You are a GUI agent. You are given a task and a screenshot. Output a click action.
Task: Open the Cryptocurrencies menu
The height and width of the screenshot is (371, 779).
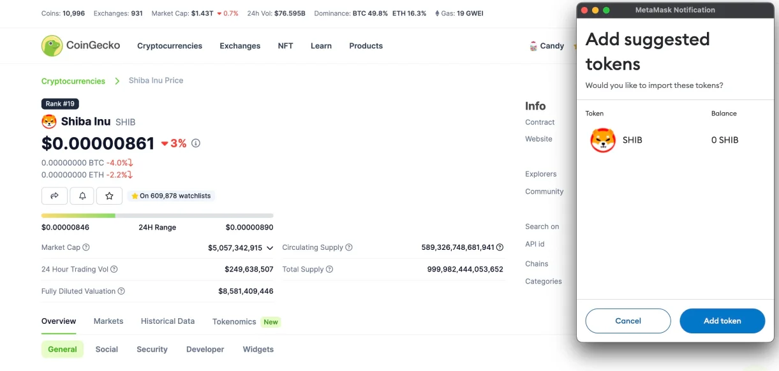coord(170,46)
